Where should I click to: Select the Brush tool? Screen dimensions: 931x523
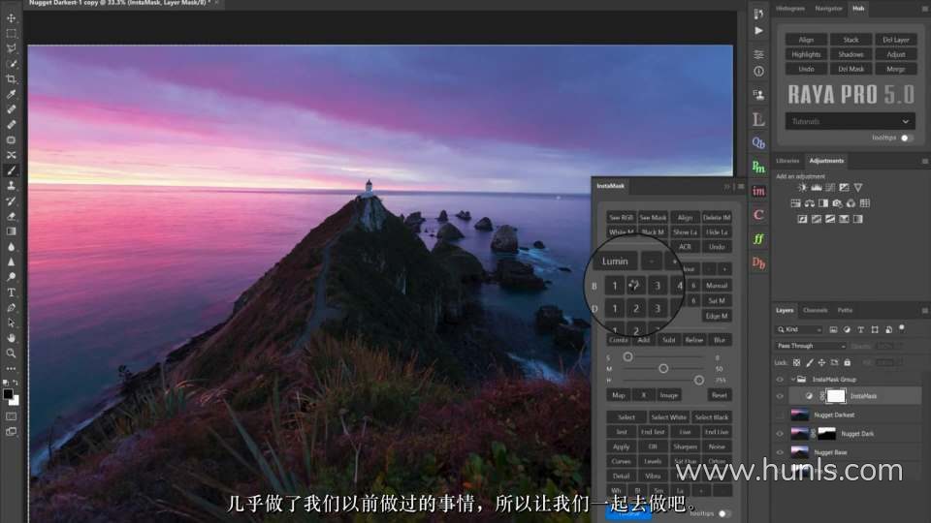12,170
